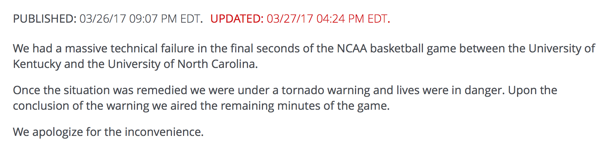Click the updated date 03/27/17
Image resolution: width=602 pixels, height=143 pixels.
point(290,19)
